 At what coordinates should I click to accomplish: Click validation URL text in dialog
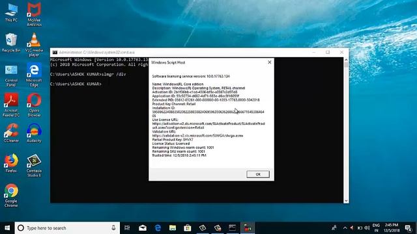[x=197, y=136]
